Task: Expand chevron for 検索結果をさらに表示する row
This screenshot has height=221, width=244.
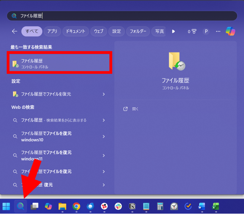Action: (x=104, y=120)
